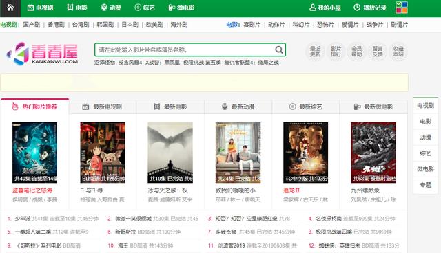The width and height of the screenshot is (441, 253).
Task: Open 电影 in the green navigation bar
Action: 77,8
